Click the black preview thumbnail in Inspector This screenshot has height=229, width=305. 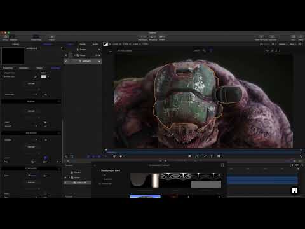[13, 55]
